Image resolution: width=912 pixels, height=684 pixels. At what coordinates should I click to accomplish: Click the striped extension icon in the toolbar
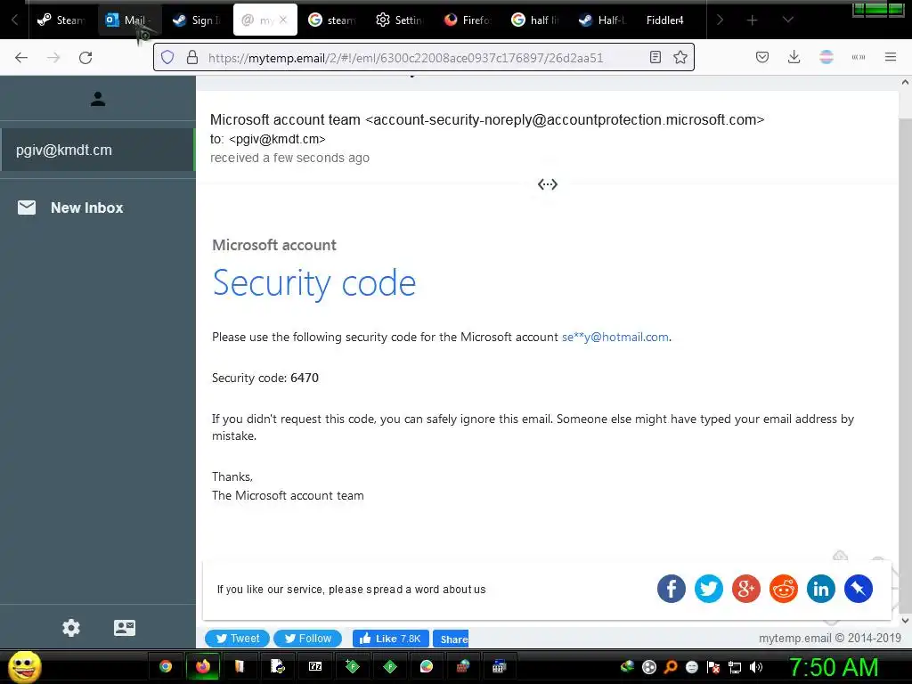tap(826, 57)
